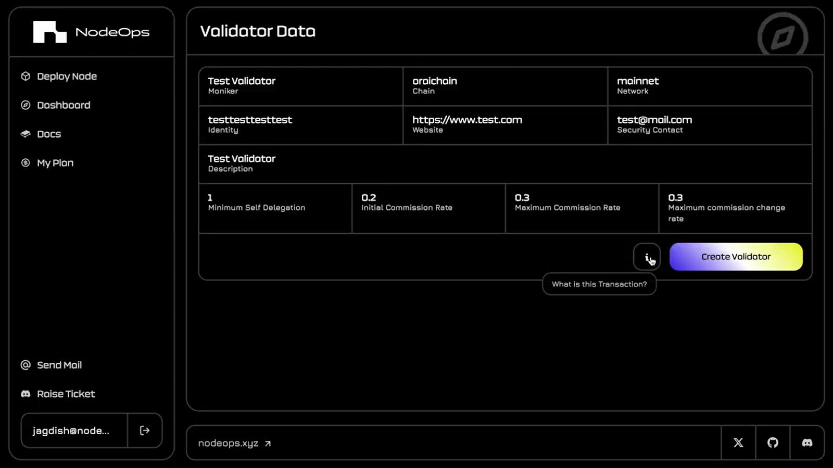The height and width of the screenshot is (468, 833).
Task: Click the Create Validator button
Action: tap(736, 257)
